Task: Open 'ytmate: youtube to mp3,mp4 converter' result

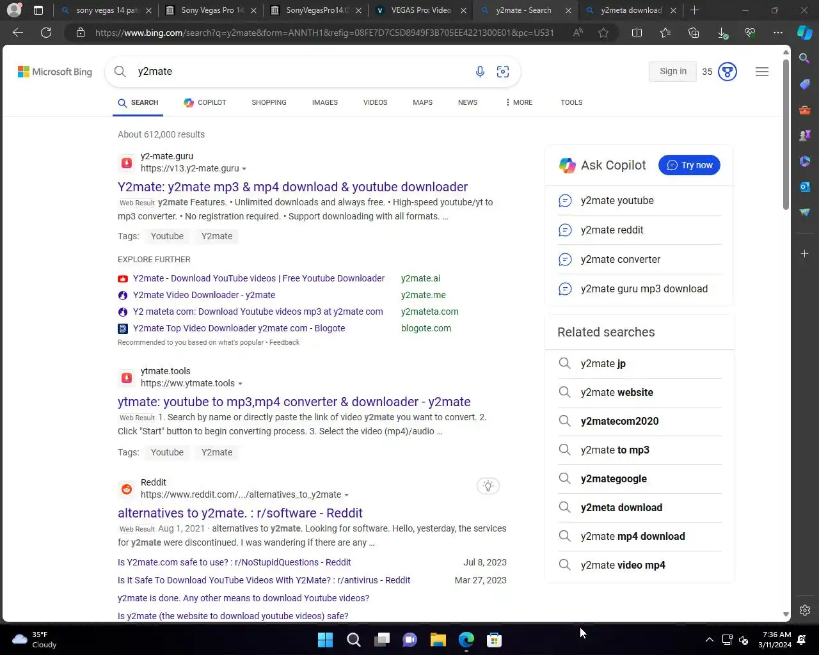Action: [x=294, y=402]
